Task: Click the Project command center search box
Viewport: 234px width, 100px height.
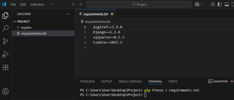Action: pyautogui.click(x=139, y=5)
